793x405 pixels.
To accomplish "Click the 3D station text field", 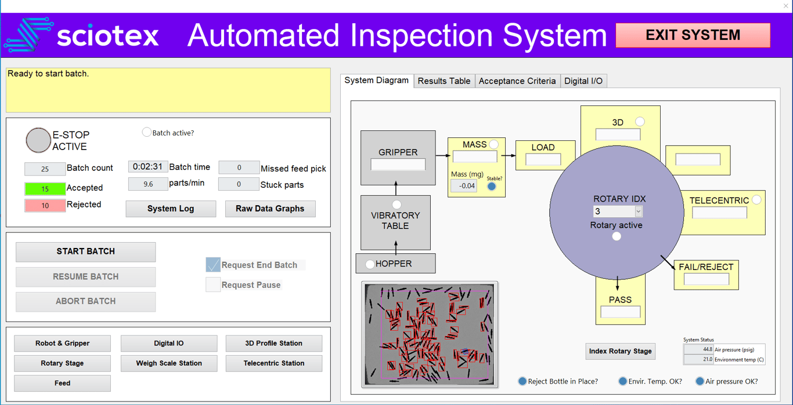I will tap(618, 135).
